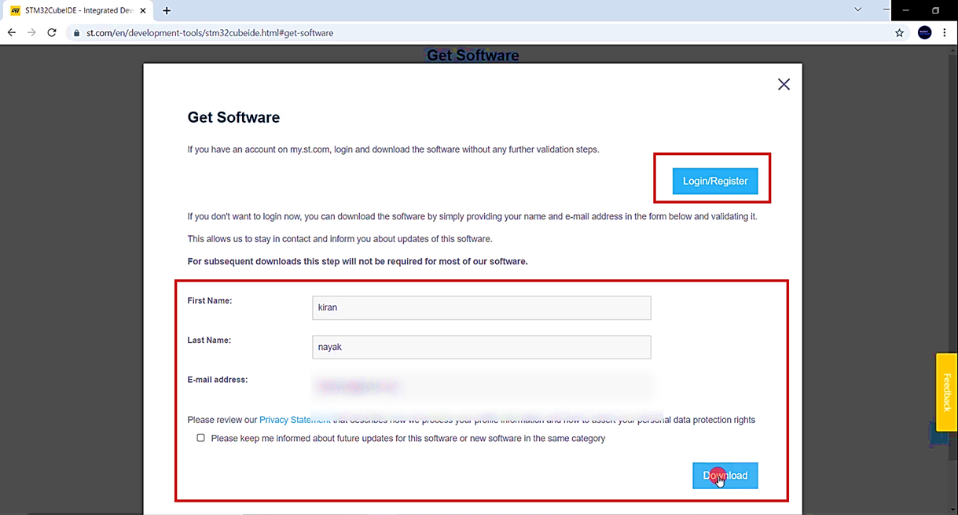
Task: Select the address bar URL
Action: pyautogui.click(x=210, y=33)
